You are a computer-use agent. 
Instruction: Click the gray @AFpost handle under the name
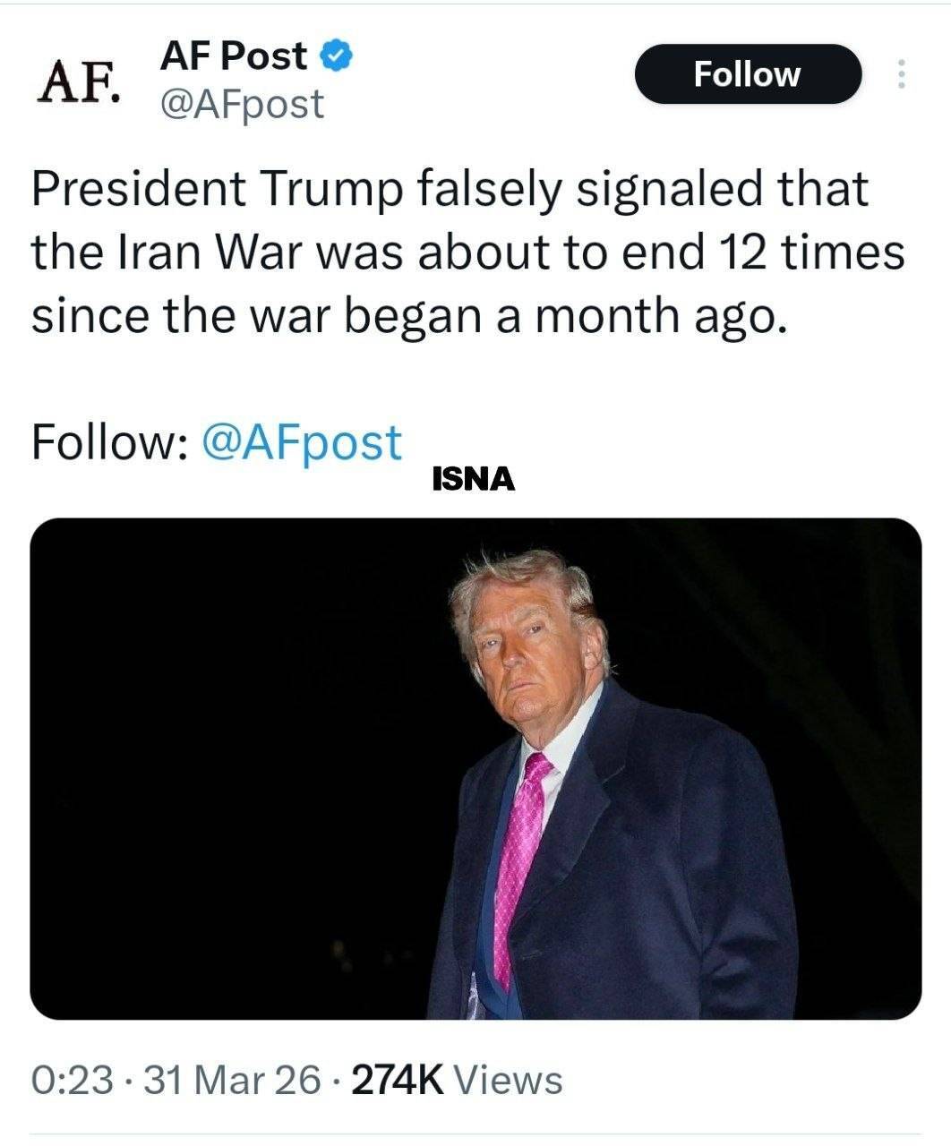pos(241,104)
